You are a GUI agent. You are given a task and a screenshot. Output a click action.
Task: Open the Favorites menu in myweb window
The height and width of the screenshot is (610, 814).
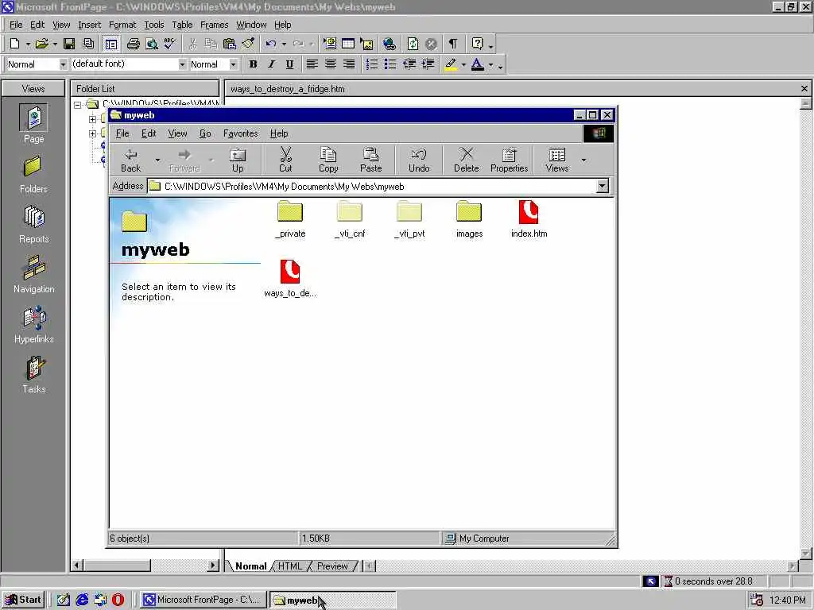coord(240,133)
